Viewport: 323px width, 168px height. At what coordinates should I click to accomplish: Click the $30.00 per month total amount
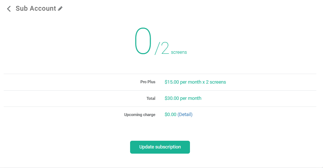(183, 98)
